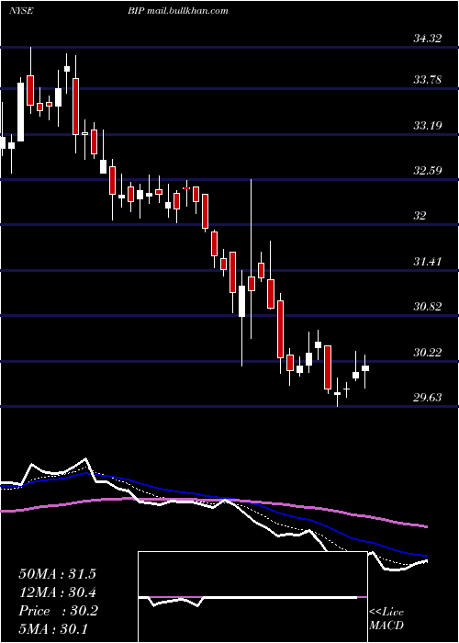The image size is (459, 643).
Task: Click the <<Live MACD label
Action: point(386,619)
